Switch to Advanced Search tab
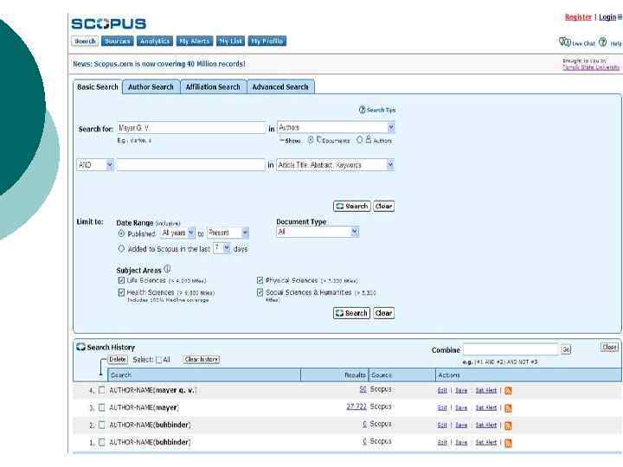Screen dimensions: 623x467 click(x=280, y=87)
